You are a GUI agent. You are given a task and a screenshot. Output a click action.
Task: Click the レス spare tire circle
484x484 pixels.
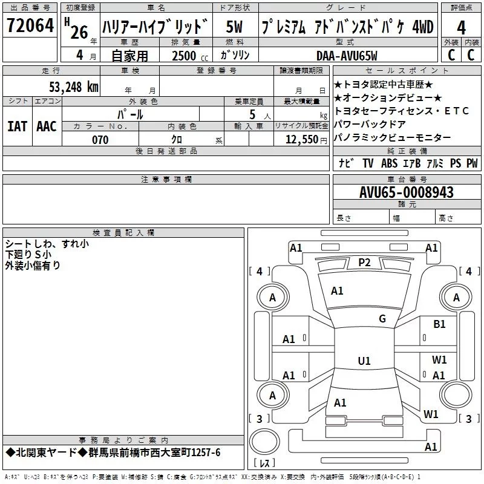point(264,442)
